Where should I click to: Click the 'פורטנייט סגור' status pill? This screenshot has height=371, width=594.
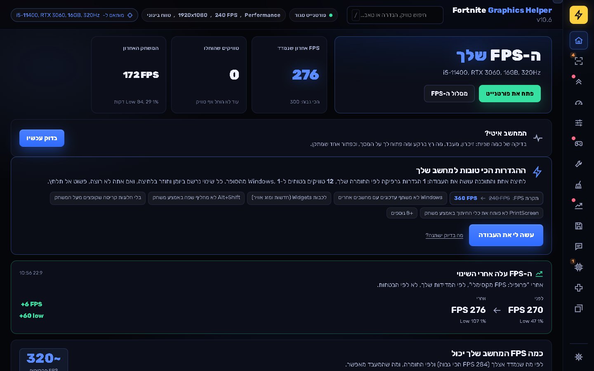click(313, 15)
